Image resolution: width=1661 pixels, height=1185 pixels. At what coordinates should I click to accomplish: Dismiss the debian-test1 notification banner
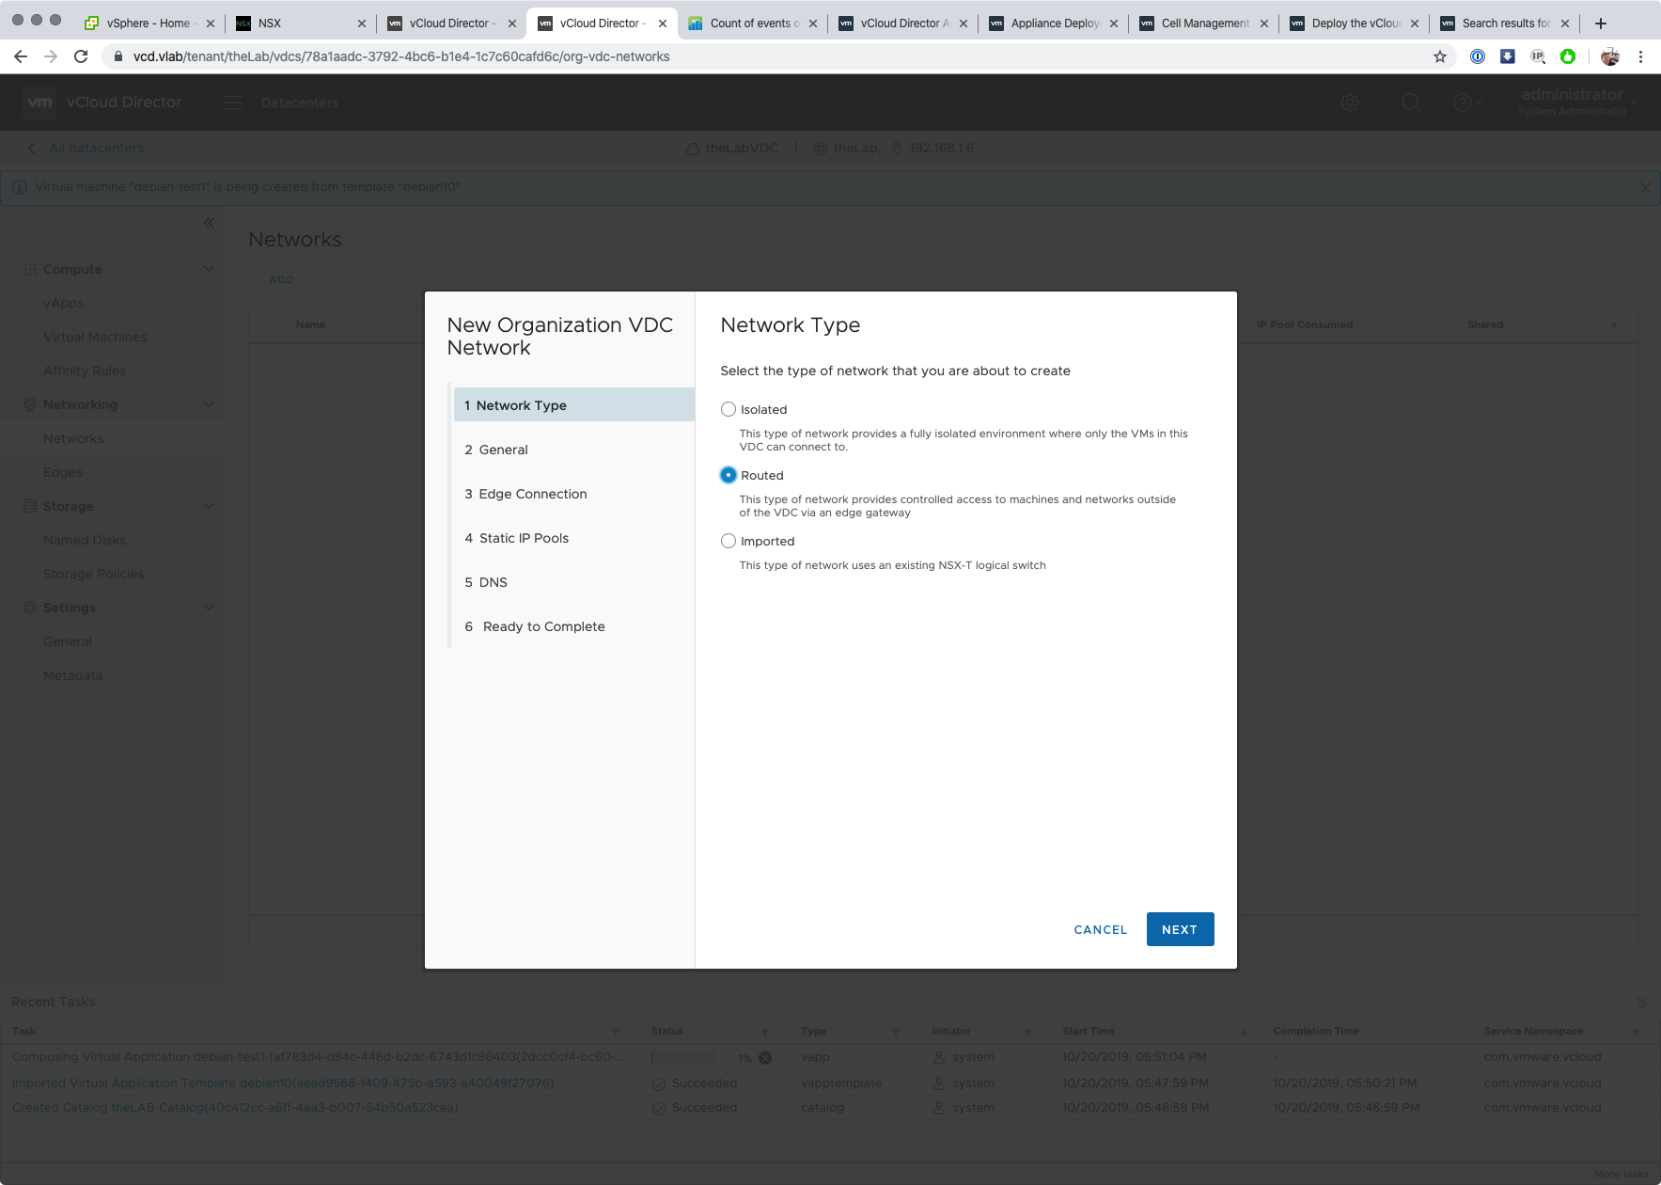[x=1644, y=187]
